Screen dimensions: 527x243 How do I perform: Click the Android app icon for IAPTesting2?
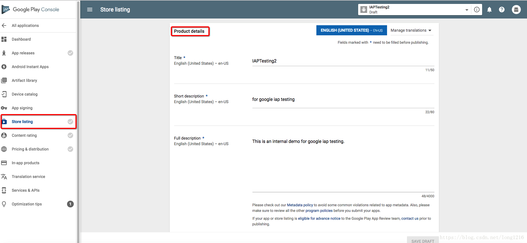pyautogui.click(x=364, y=10)
